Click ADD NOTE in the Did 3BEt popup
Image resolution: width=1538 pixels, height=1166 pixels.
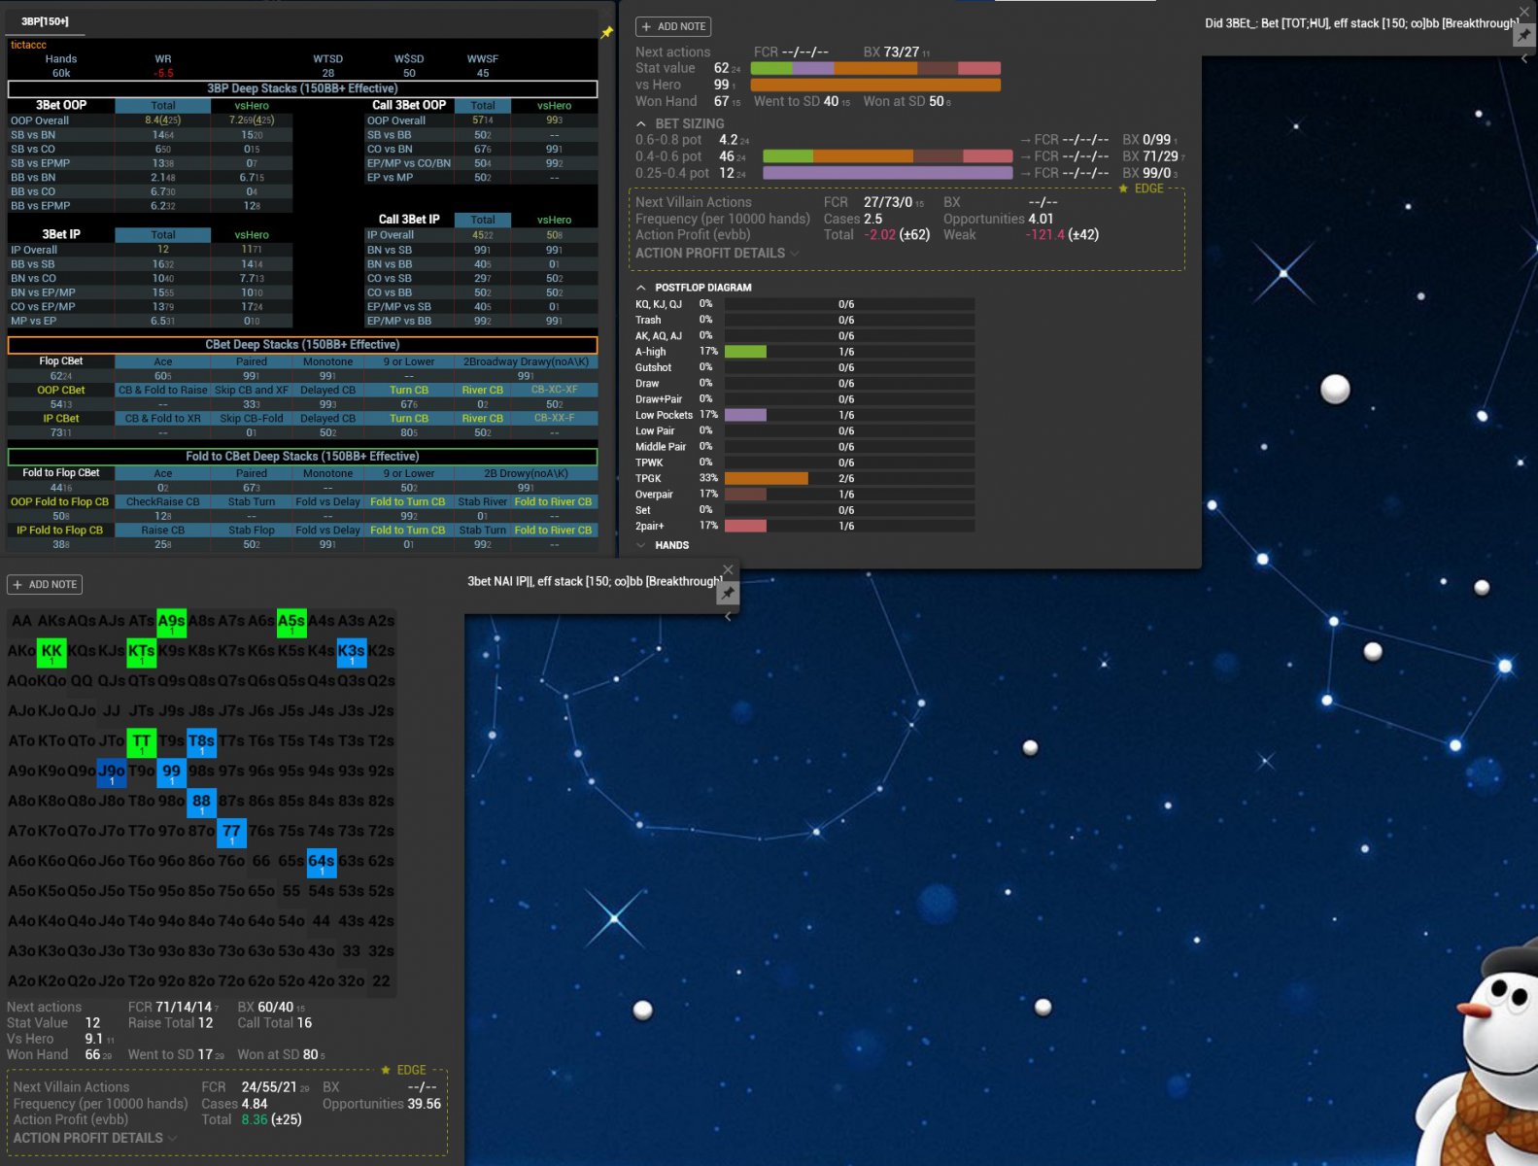(x=673, y=26)
